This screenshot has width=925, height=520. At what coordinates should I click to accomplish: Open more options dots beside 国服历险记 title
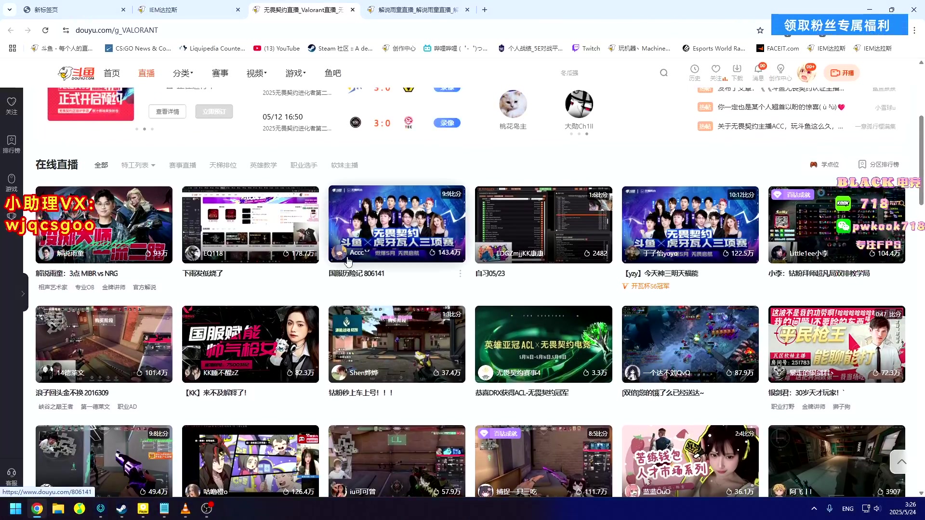click(460, 273)
